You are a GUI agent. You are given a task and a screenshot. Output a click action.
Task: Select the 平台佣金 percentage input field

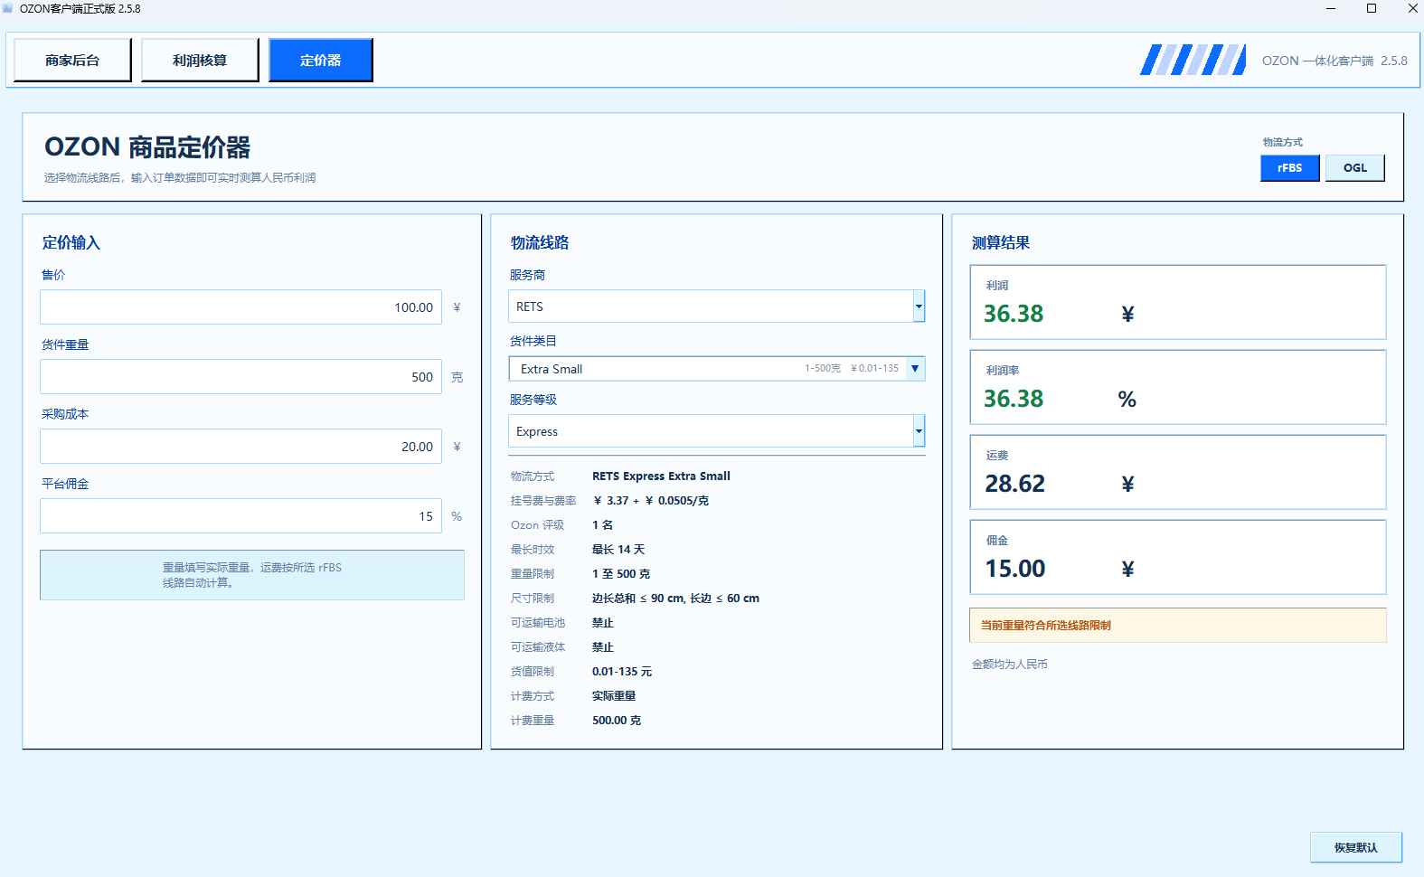(x=240, y=516)
